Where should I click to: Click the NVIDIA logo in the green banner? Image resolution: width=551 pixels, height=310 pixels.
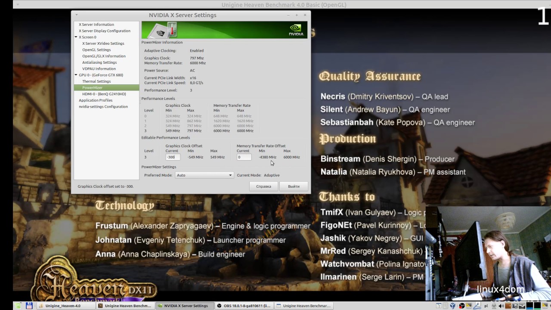click(296, 30)
